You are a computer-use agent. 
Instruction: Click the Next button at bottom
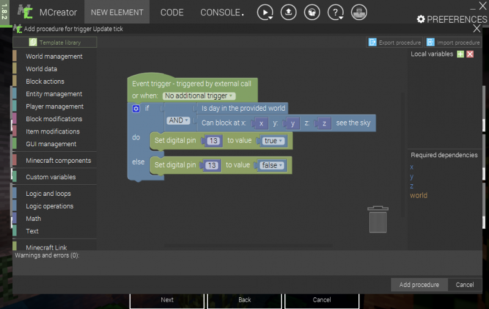(167, 300)
